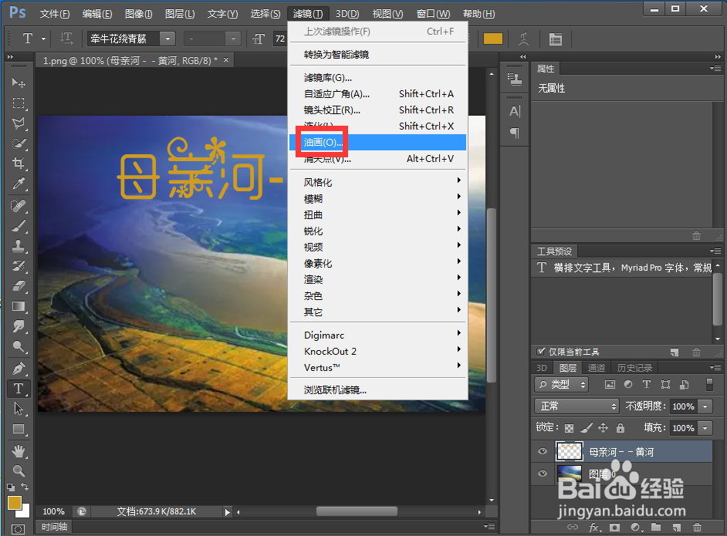Toggle Quick Mask mode icon

tap(18, 529)
